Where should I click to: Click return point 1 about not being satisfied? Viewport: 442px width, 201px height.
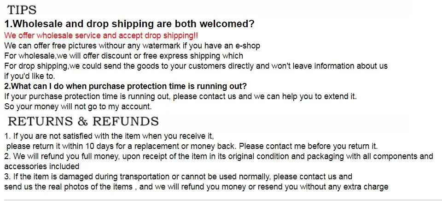[109, 136]
